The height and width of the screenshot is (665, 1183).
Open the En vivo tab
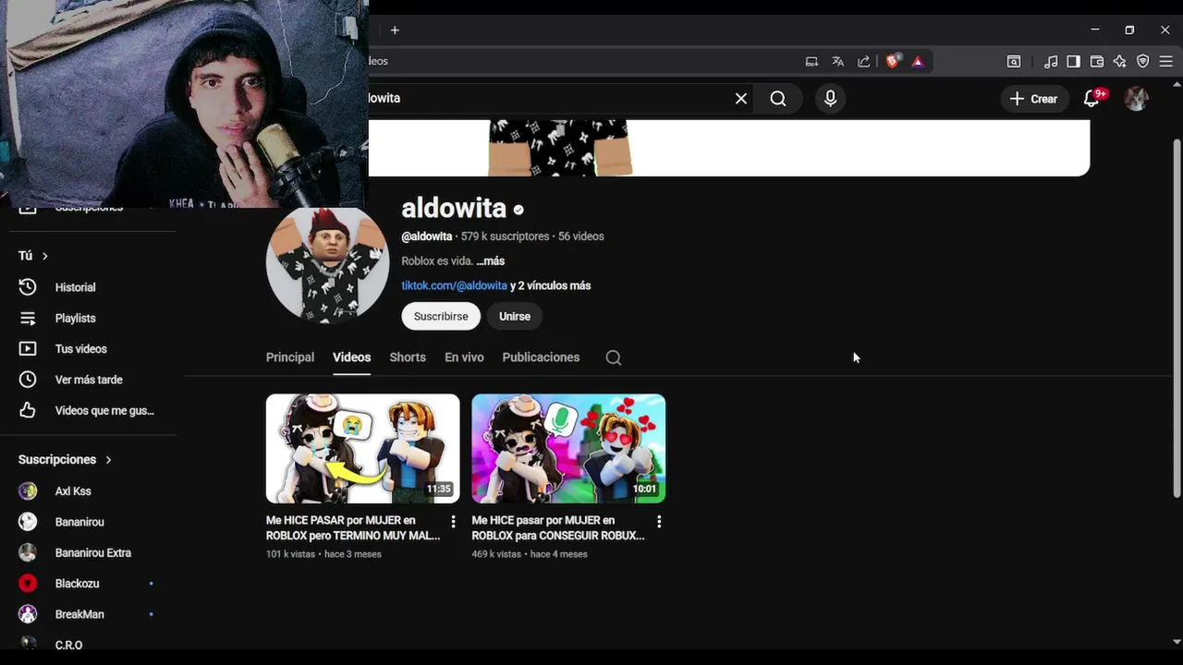click(464, 357)
